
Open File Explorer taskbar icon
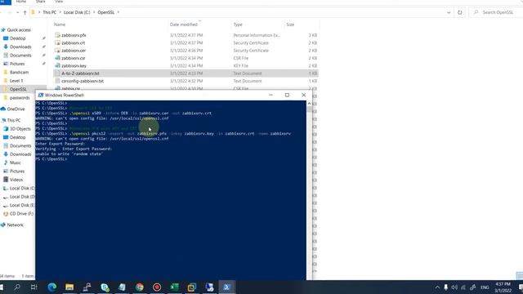[69, 287]
